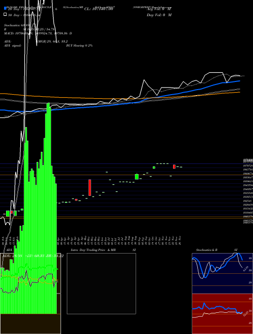Click the green candlestick near late August

pyautogui.click(x=137, y=177)
